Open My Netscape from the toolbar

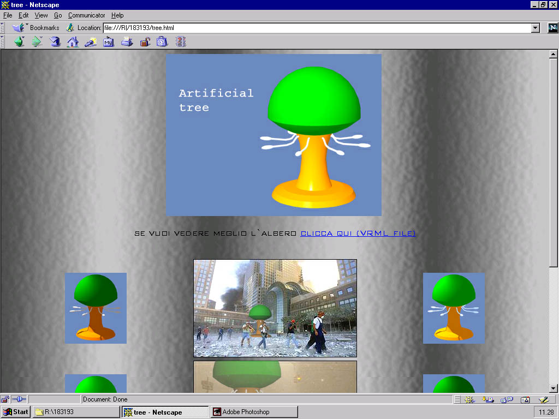(x=109, y=41)
